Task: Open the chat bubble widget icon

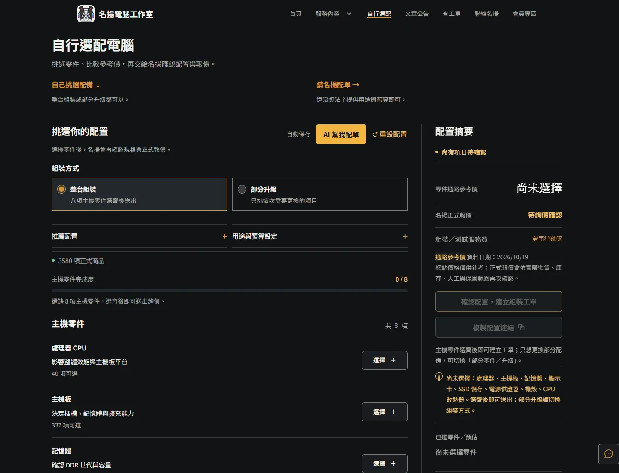Action: click(x=609, y=454)
